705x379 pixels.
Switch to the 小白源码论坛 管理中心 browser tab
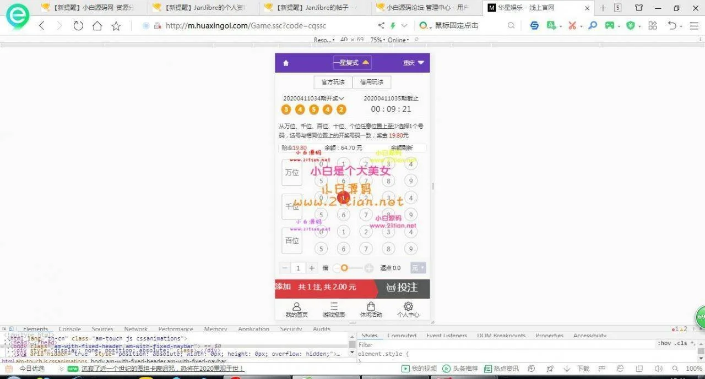point(421,8)
